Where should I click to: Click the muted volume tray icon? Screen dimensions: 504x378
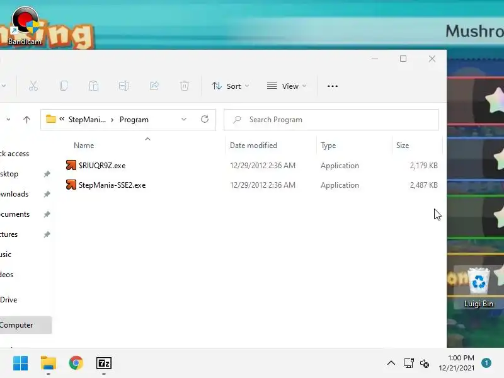point(424,364)
